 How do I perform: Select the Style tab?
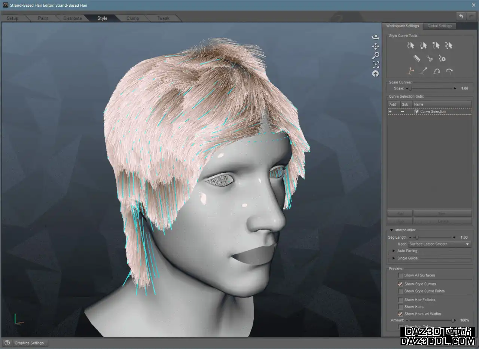pos(102,18)
